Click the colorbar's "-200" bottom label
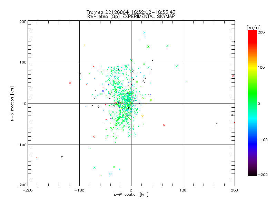 point(263,175)
